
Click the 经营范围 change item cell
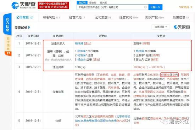click(x=58, y=92)
